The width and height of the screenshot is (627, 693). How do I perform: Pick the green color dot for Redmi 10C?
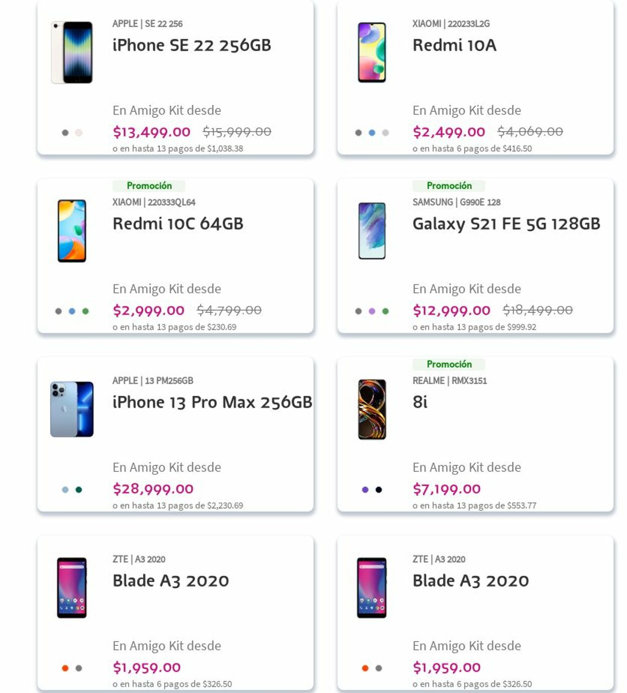point(85,311)
